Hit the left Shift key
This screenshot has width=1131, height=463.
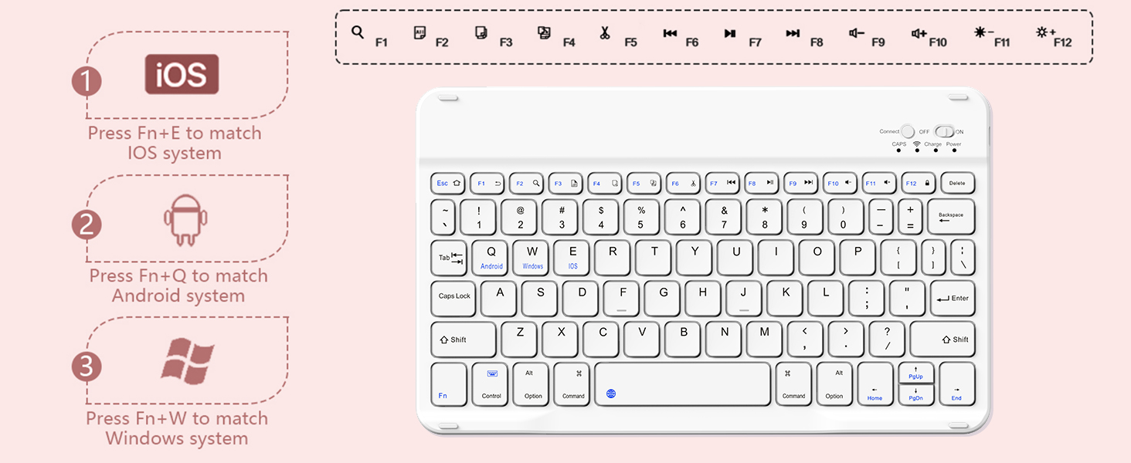[464, 339]
